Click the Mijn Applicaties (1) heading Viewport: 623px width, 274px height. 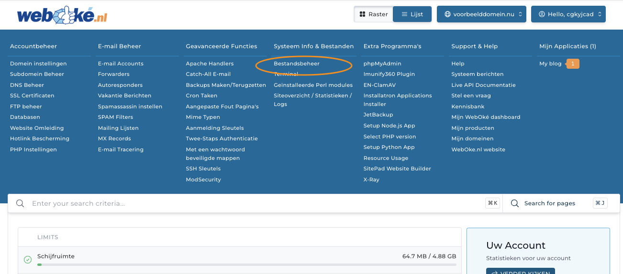point(567,46)
